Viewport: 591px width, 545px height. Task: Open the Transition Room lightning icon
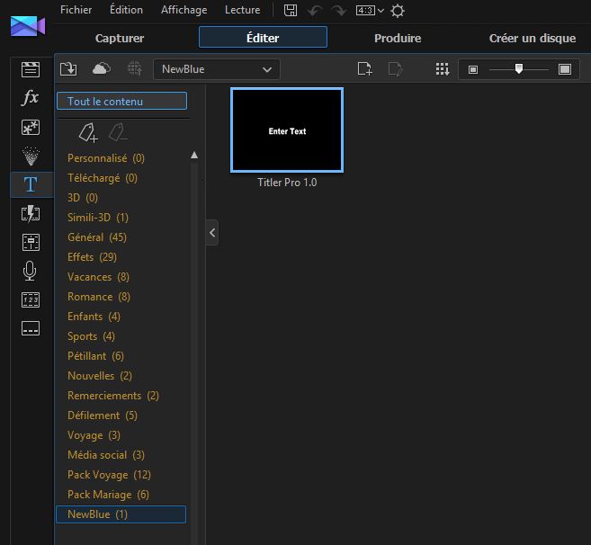click(31, 214)
